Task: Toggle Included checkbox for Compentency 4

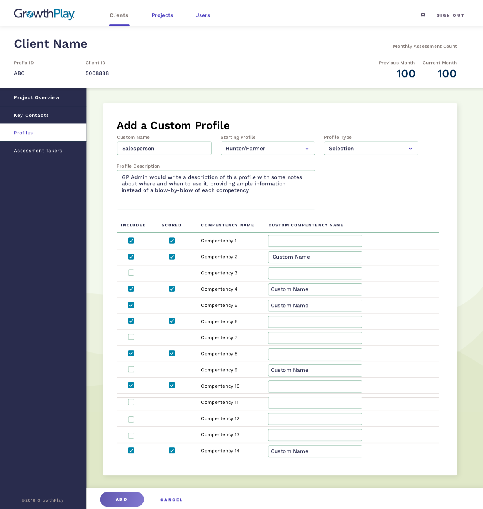Action: click(x=131, y=289)
